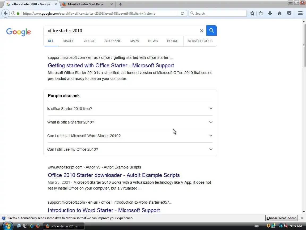Click the vertical scrollbar thumb
The image size is (306, 230).
[x=304, y=45]
